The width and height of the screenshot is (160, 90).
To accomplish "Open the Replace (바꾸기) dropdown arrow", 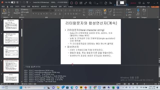I will pyautogui.click(x=133, y=12).
